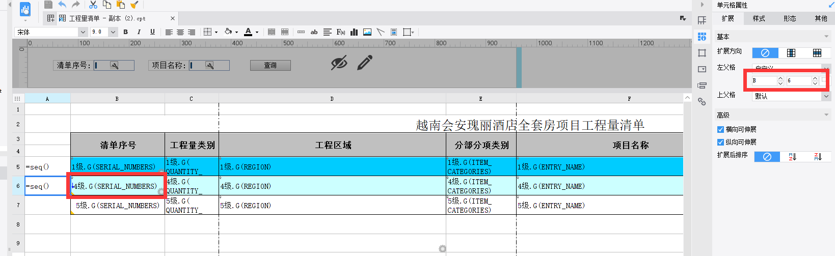Image resolution: width=835 pixels, height=256 pixels.
Task: Select no-expansion direction option
Action: pyautogui.click(x=765, y=53)
